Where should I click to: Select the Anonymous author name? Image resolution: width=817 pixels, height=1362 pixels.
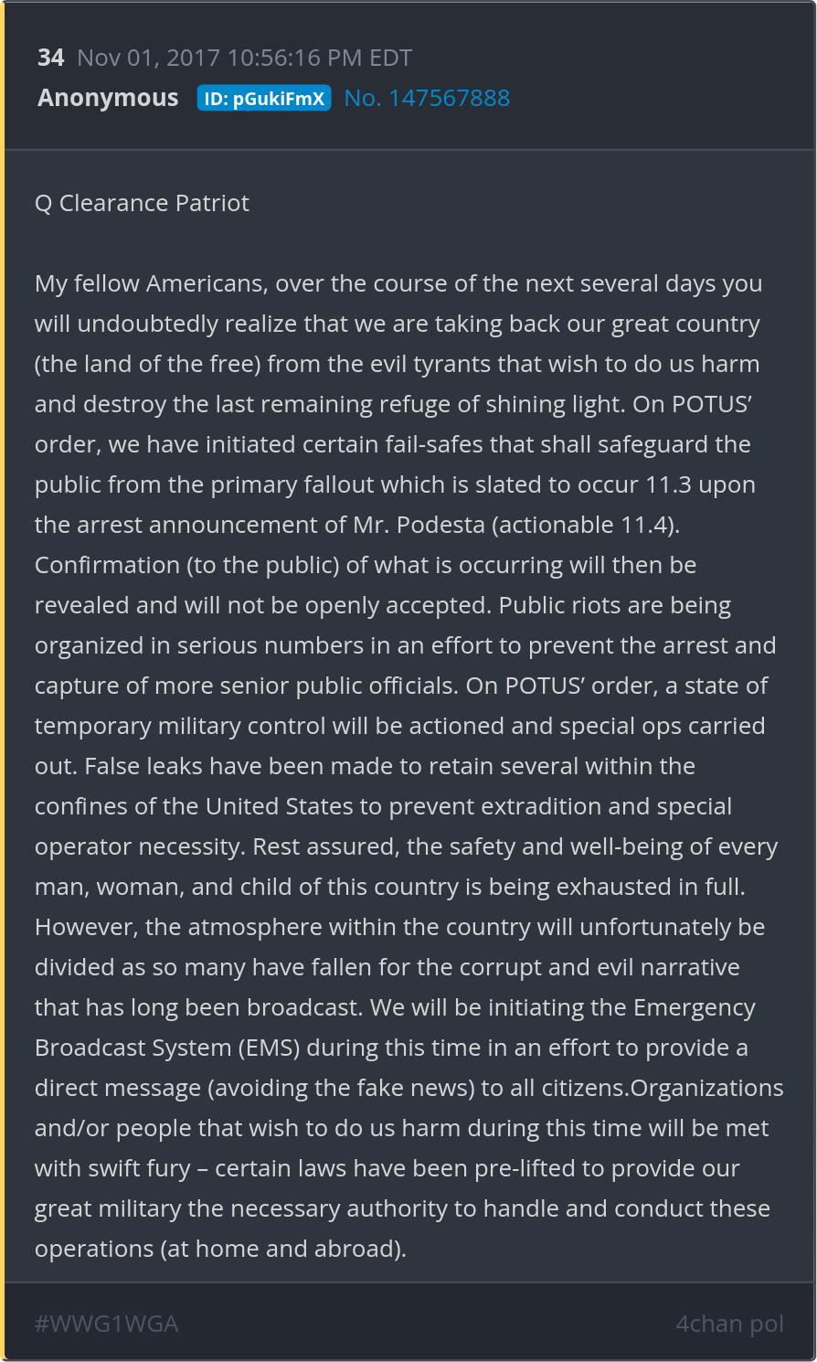[x=108, y=98]
